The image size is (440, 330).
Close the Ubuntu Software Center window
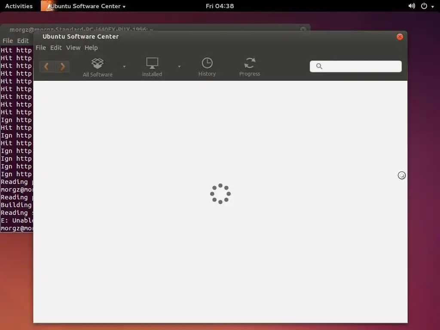(400, 37)
